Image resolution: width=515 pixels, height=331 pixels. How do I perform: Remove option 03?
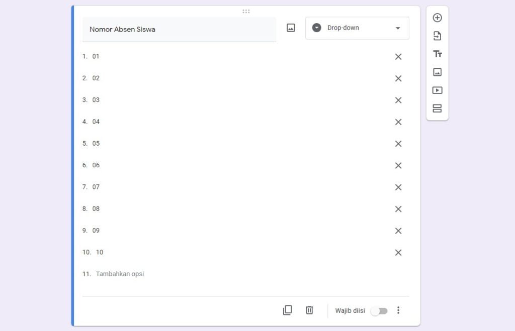click(398, 100)
